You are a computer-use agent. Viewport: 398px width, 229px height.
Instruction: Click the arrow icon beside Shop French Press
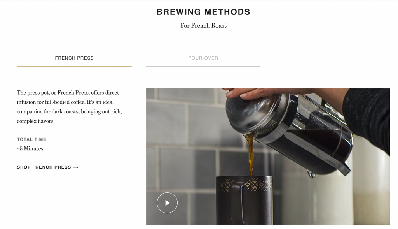(x=76, y=167)
